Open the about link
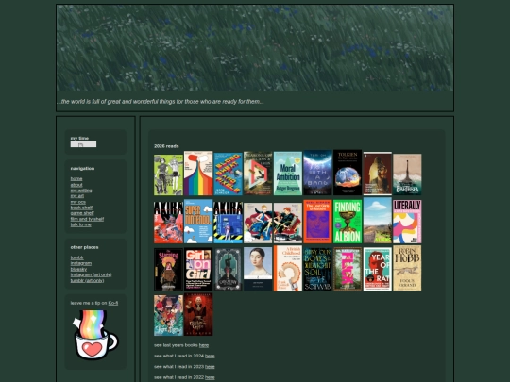510x382 pixels. click(x=76, y=185)
